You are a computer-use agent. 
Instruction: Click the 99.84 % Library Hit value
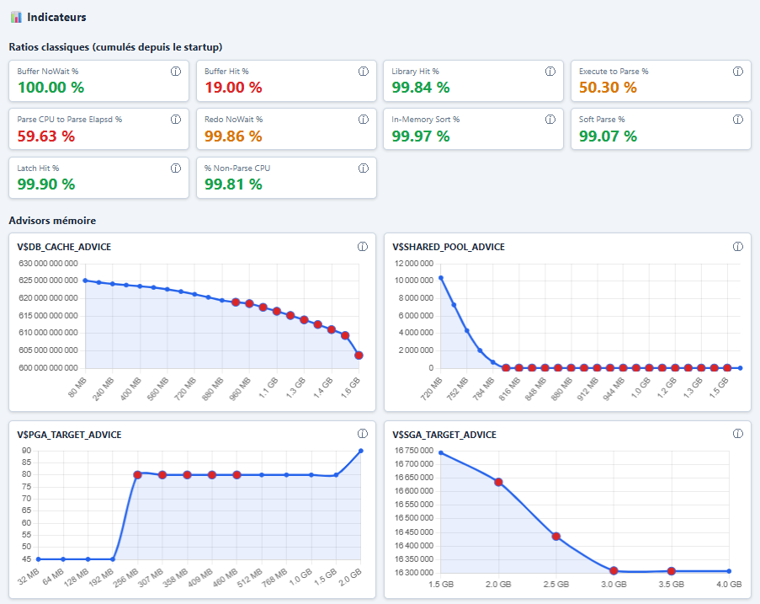pos(421,88)
